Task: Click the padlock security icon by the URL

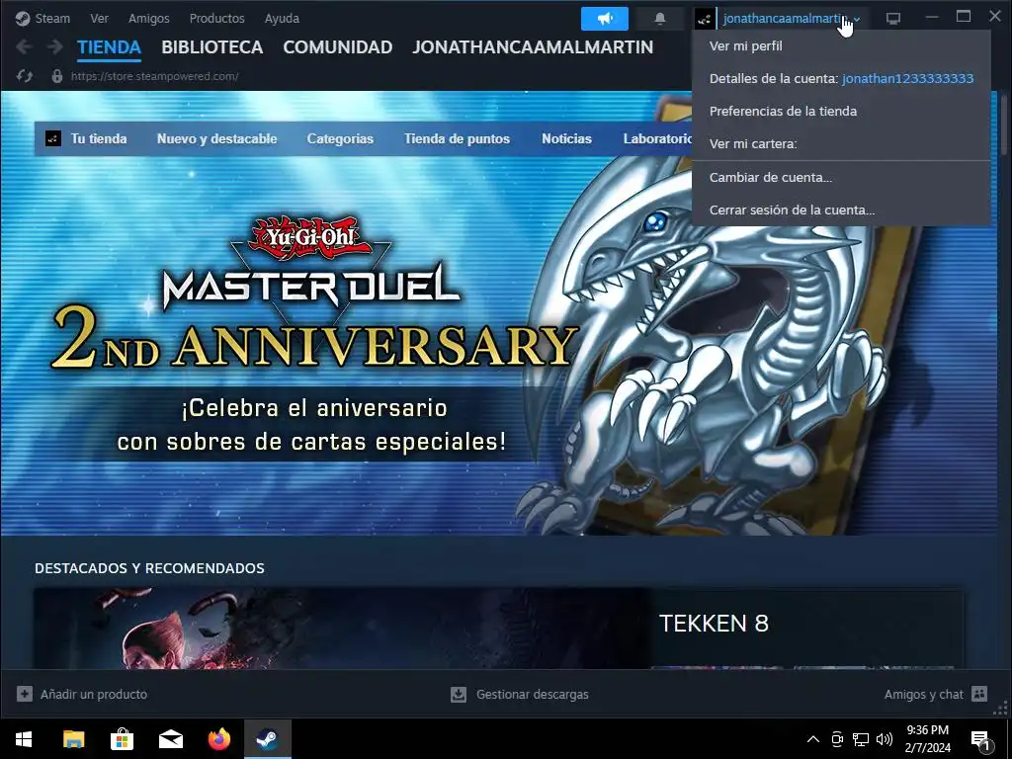Action: [x=56, y=76]
